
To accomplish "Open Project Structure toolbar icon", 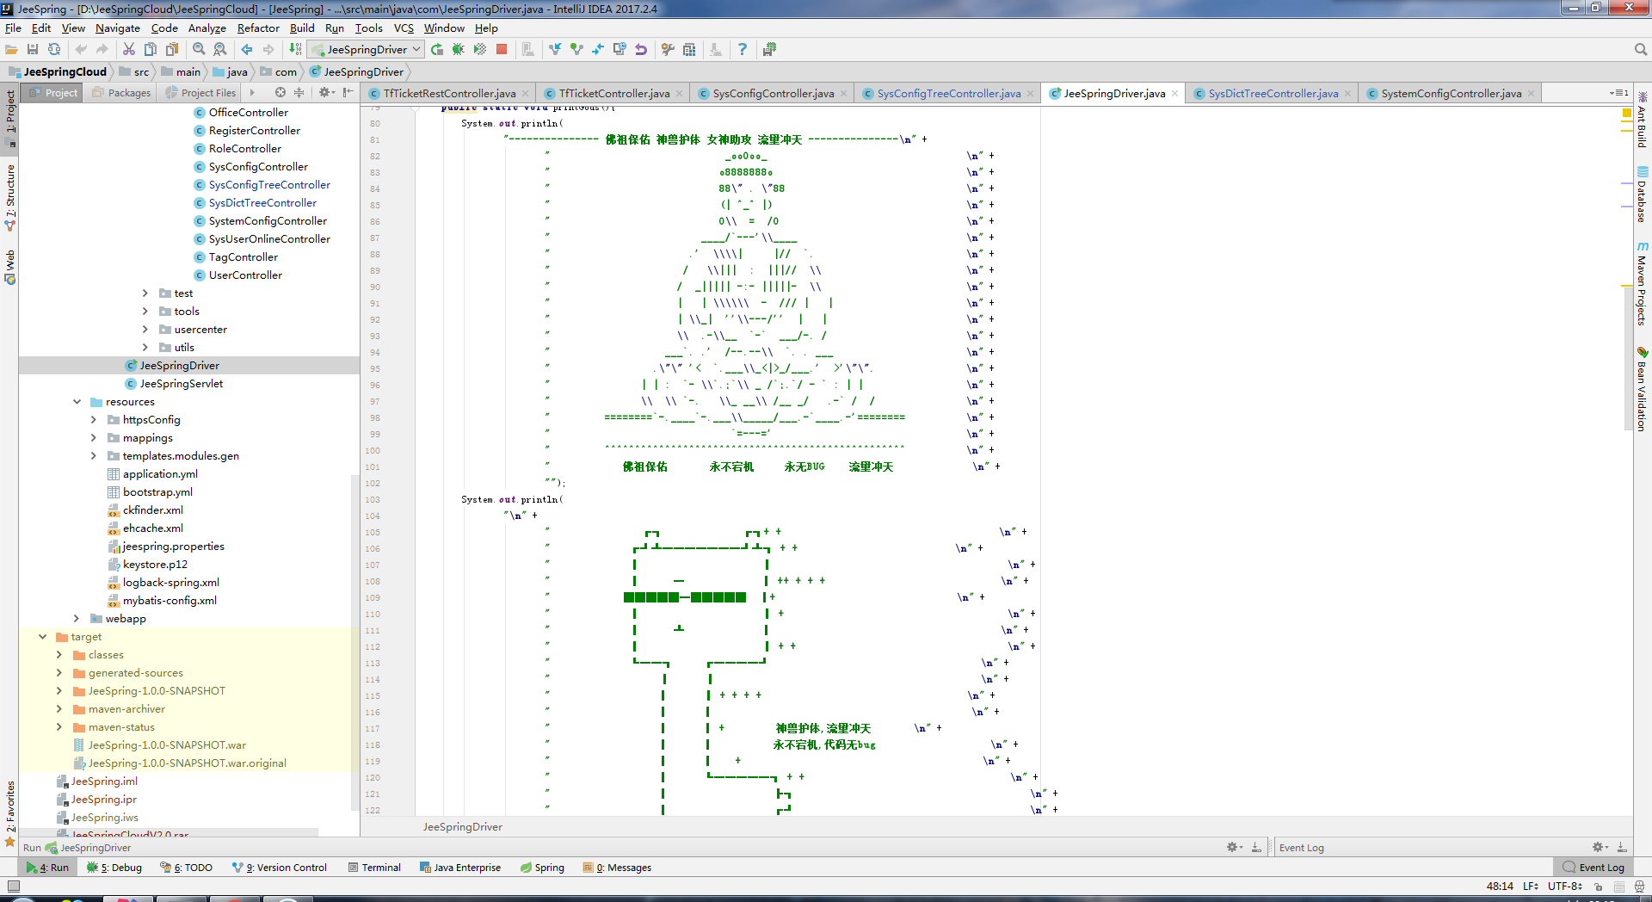I will tap(689, 50).
